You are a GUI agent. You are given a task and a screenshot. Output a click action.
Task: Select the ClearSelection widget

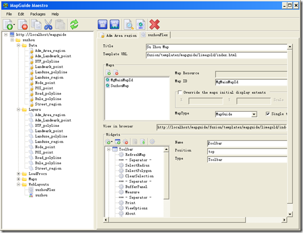click(x=139, y=176)
